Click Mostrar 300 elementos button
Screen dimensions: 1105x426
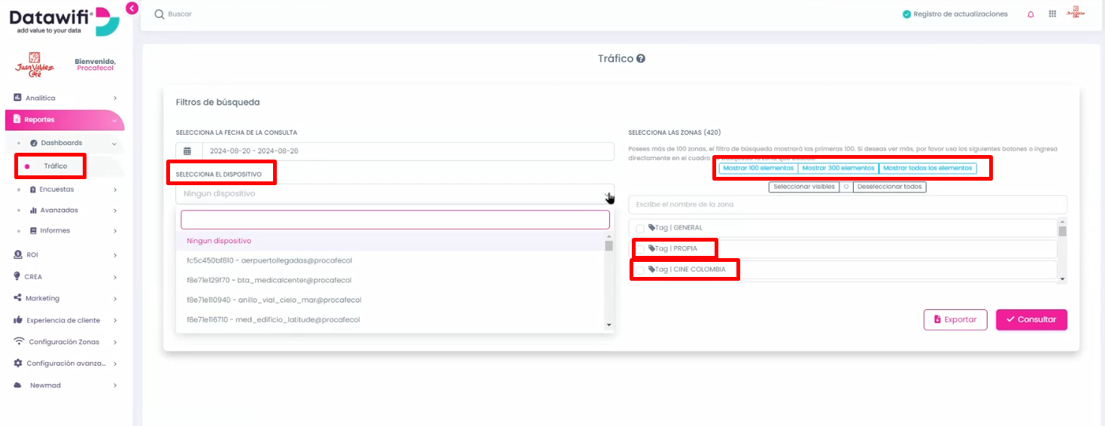838,169
